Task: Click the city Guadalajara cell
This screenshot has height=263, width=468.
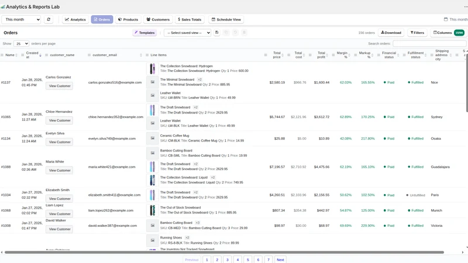Action: pos(441,167)
